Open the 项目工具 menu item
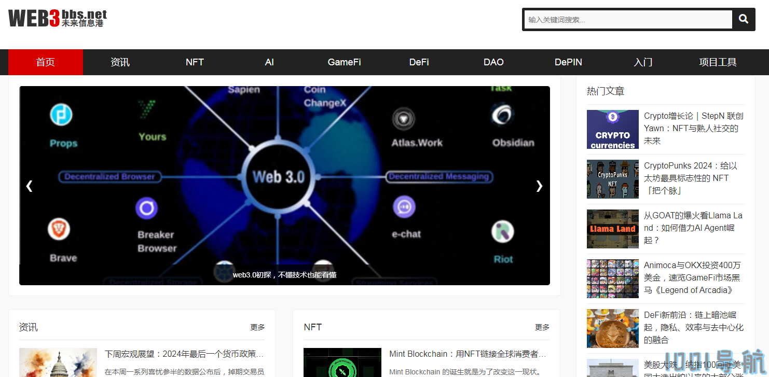Viewport: 769px width, 377px height. click(x=718, y=62)
